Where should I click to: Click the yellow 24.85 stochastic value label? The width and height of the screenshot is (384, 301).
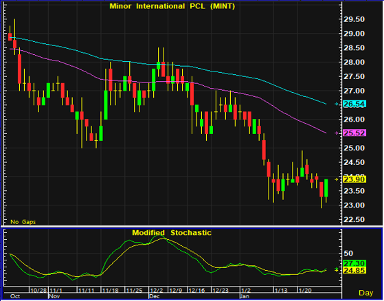click(354, 270)
